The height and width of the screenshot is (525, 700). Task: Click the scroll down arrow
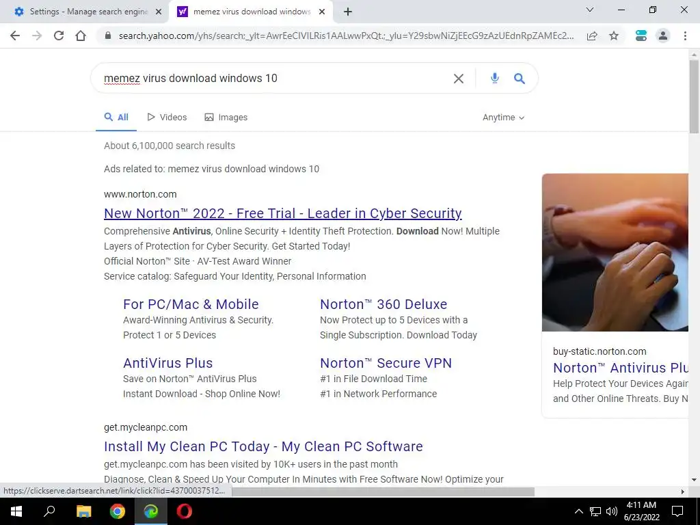click(x=694, y=481)
